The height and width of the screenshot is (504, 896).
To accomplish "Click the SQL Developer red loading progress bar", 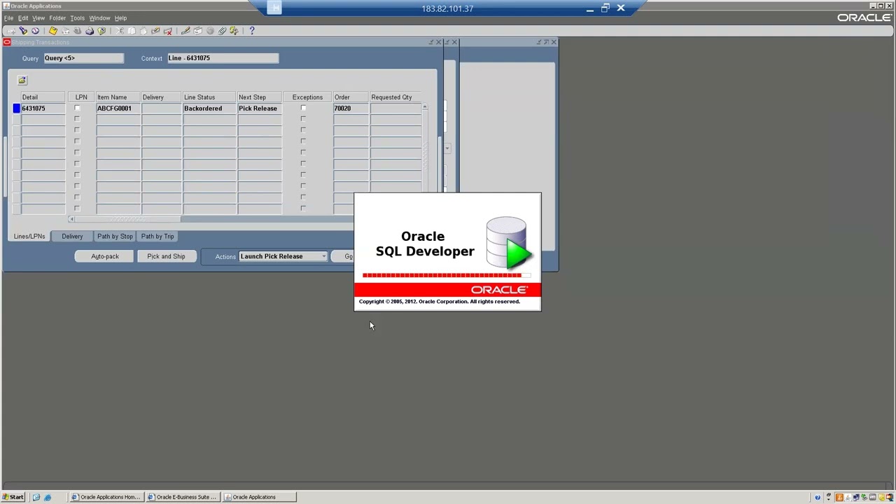I will tap(447, 275).
